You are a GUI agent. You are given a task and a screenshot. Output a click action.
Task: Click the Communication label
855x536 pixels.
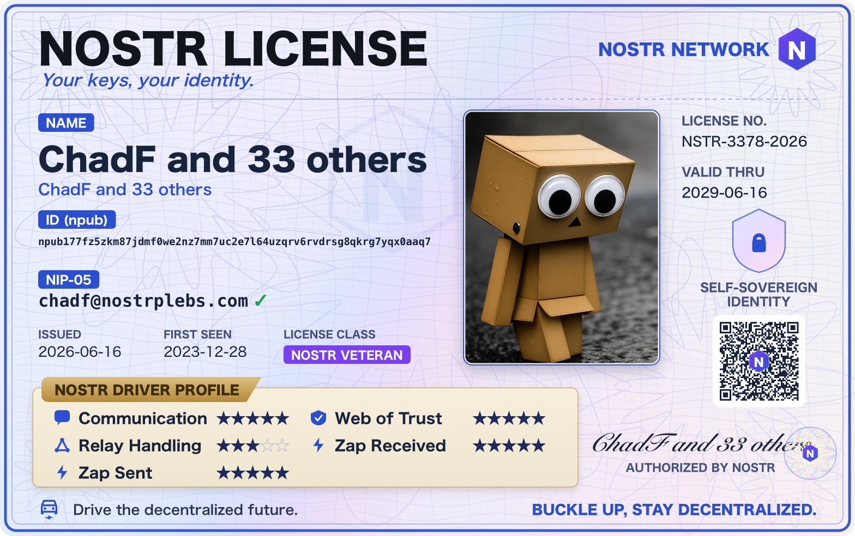[x=143, y=418]
